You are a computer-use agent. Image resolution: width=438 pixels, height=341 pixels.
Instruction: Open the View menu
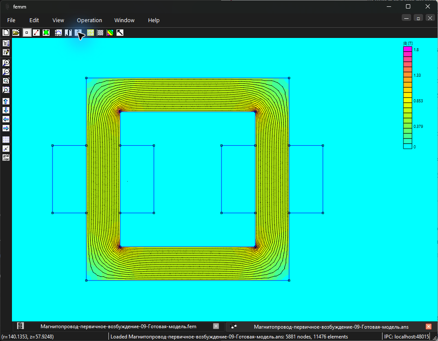[58, 20]
